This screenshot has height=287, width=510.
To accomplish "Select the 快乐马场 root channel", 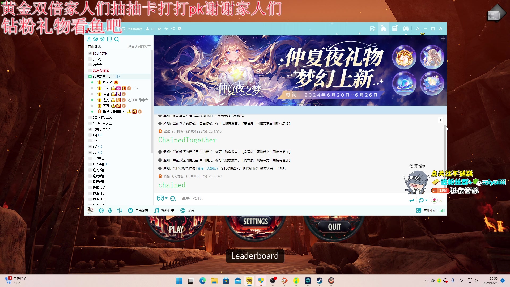I will coord(100,53).
